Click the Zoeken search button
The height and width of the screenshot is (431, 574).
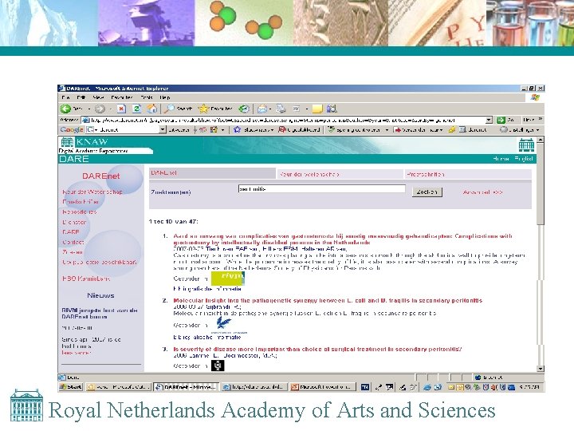pyautogui.click(x=427, y=192)
